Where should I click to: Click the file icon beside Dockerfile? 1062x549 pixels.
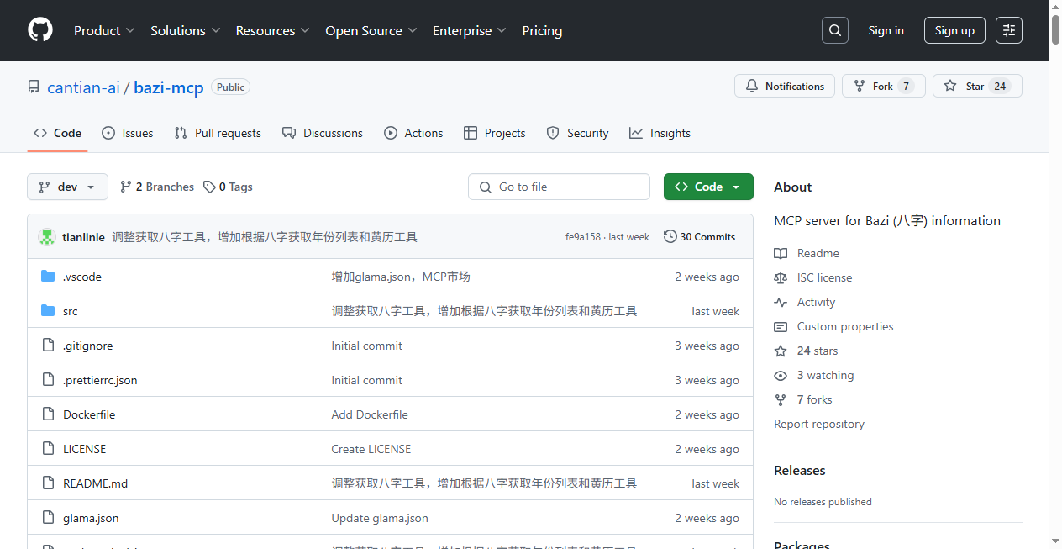tap(48, 414)
